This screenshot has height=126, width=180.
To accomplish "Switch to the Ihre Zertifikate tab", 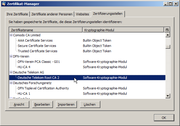I will (x=17, y=14).
